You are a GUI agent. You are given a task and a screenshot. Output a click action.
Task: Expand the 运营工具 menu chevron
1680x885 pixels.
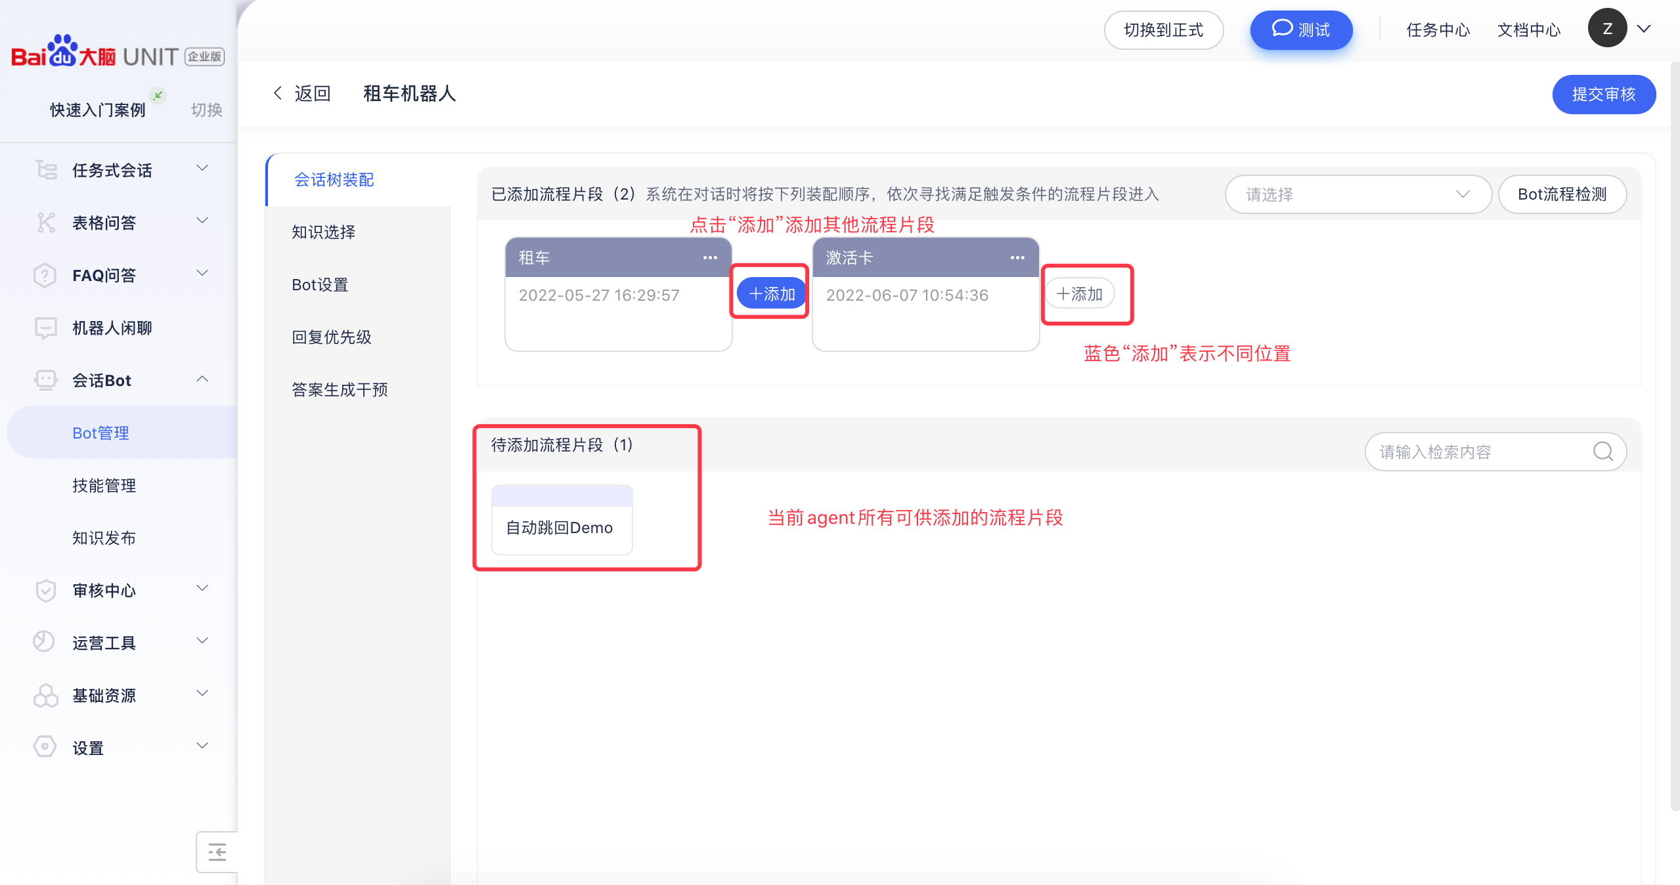coord(202,641)
